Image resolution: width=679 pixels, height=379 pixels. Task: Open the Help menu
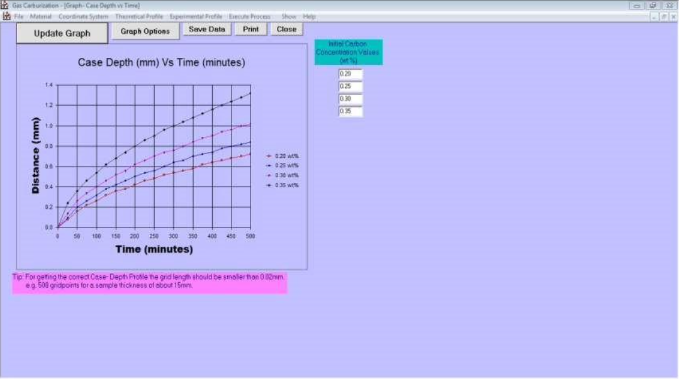[309, 16]
